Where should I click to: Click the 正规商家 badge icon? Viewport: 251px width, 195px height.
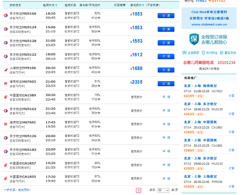[184, 52]
